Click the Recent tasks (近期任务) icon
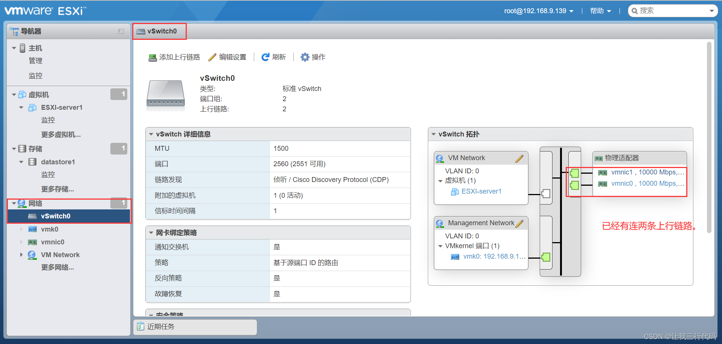Viewport: 722px width, 344px height. pos(140,326)
